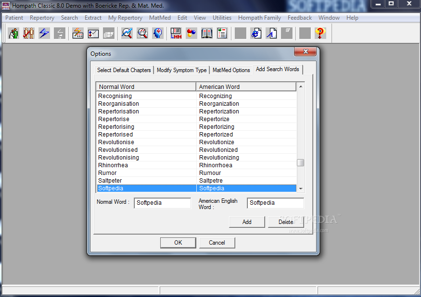Select the Repertorising row
The image size is (421, 297).
[x=196, y=127]
